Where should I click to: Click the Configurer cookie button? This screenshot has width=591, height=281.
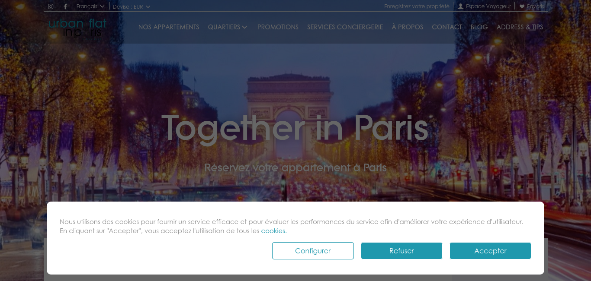click(313, 251)
